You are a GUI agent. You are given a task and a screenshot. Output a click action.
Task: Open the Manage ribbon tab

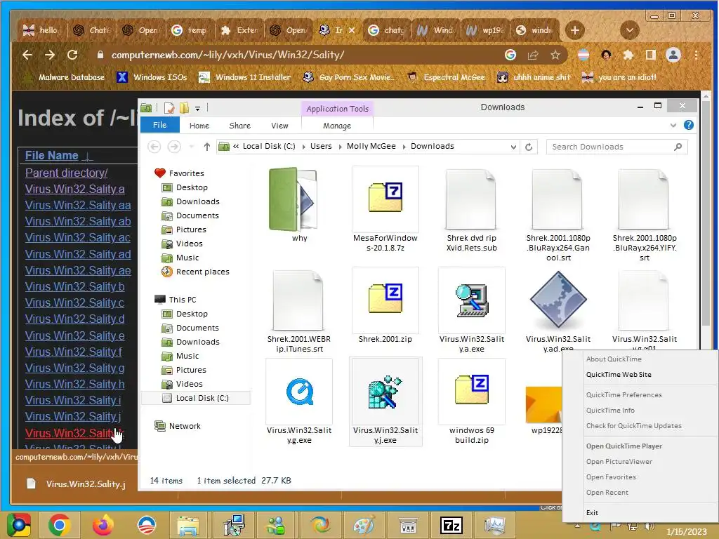click(x=337, y=126)
